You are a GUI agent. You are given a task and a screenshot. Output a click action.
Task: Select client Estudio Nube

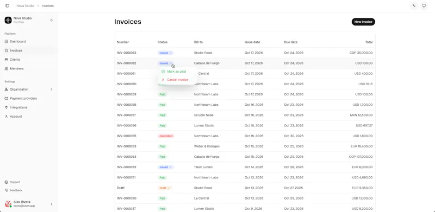click(x=203, y=115)
